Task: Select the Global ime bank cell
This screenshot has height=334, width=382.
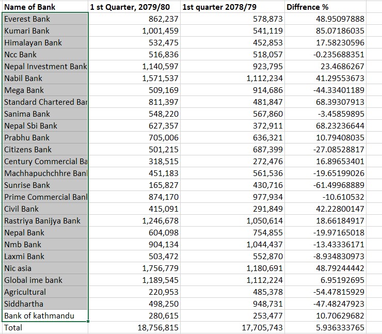Action: tap(45, 280)
